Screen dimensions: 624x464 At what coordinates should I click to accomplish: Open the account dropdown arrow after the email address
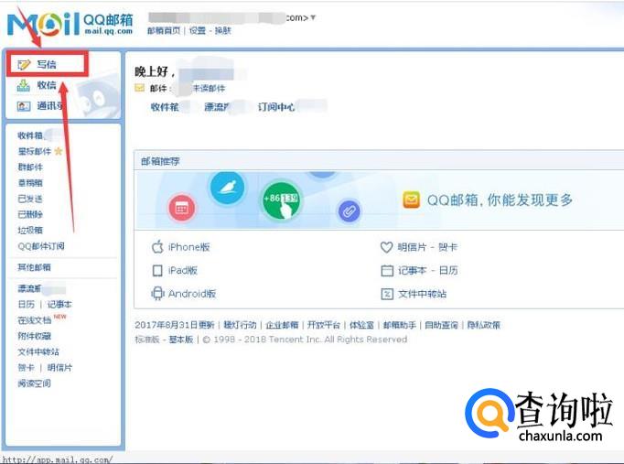click(313, 17)
